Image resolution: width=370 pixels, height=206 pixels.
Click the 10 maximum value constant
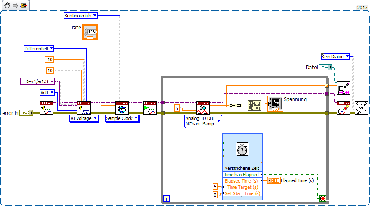tap(50, 70)
